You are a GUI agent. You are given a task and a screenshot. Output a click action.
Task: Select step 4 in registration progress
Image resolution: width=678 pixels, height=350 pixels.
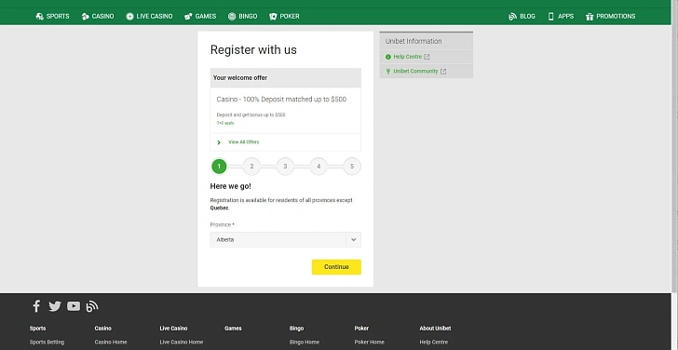(x=319, y=167)
